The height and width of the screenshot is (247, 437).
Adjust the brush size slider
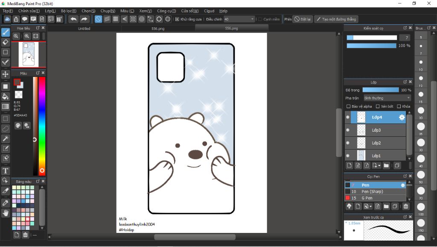[x=372, y=38]
